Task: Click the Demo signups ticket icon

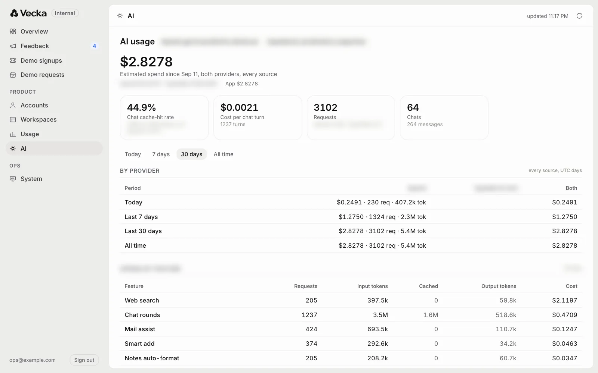Action: pos(13,60)
